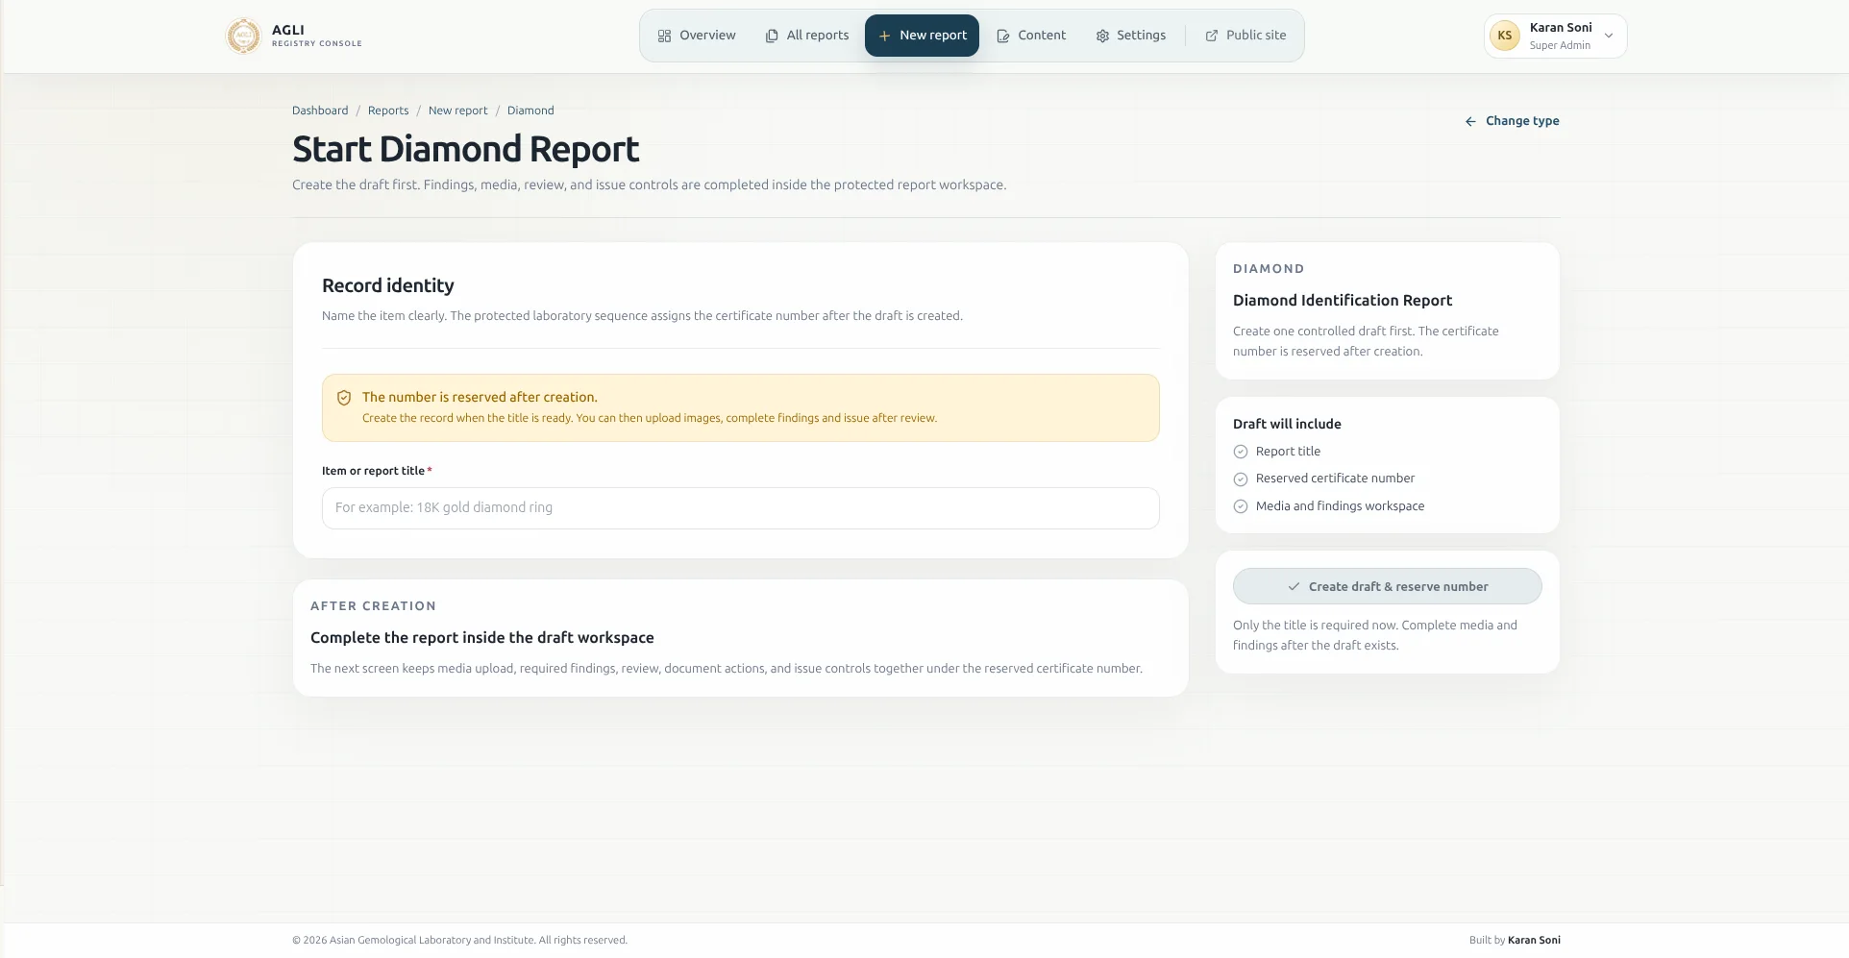Open the Settings nav item
1849x958 pixels.
(x=1131, y=36)
